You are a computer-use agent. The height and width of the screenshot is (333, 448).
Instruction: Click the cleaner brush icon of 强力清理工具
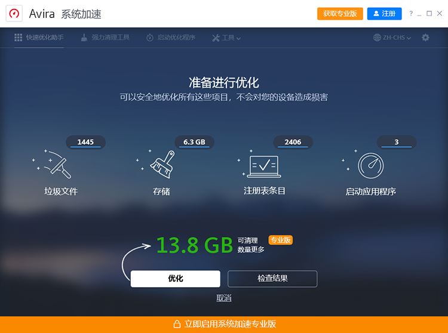[x=84, y=38]
